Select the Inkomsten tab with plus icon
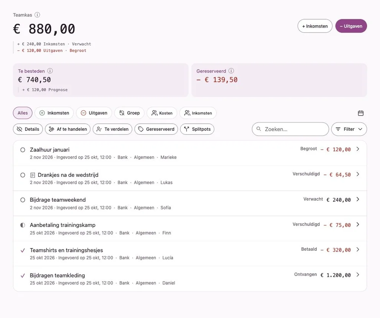The width and height of the screenshot is (380, 318). click(x=54, y=113)
